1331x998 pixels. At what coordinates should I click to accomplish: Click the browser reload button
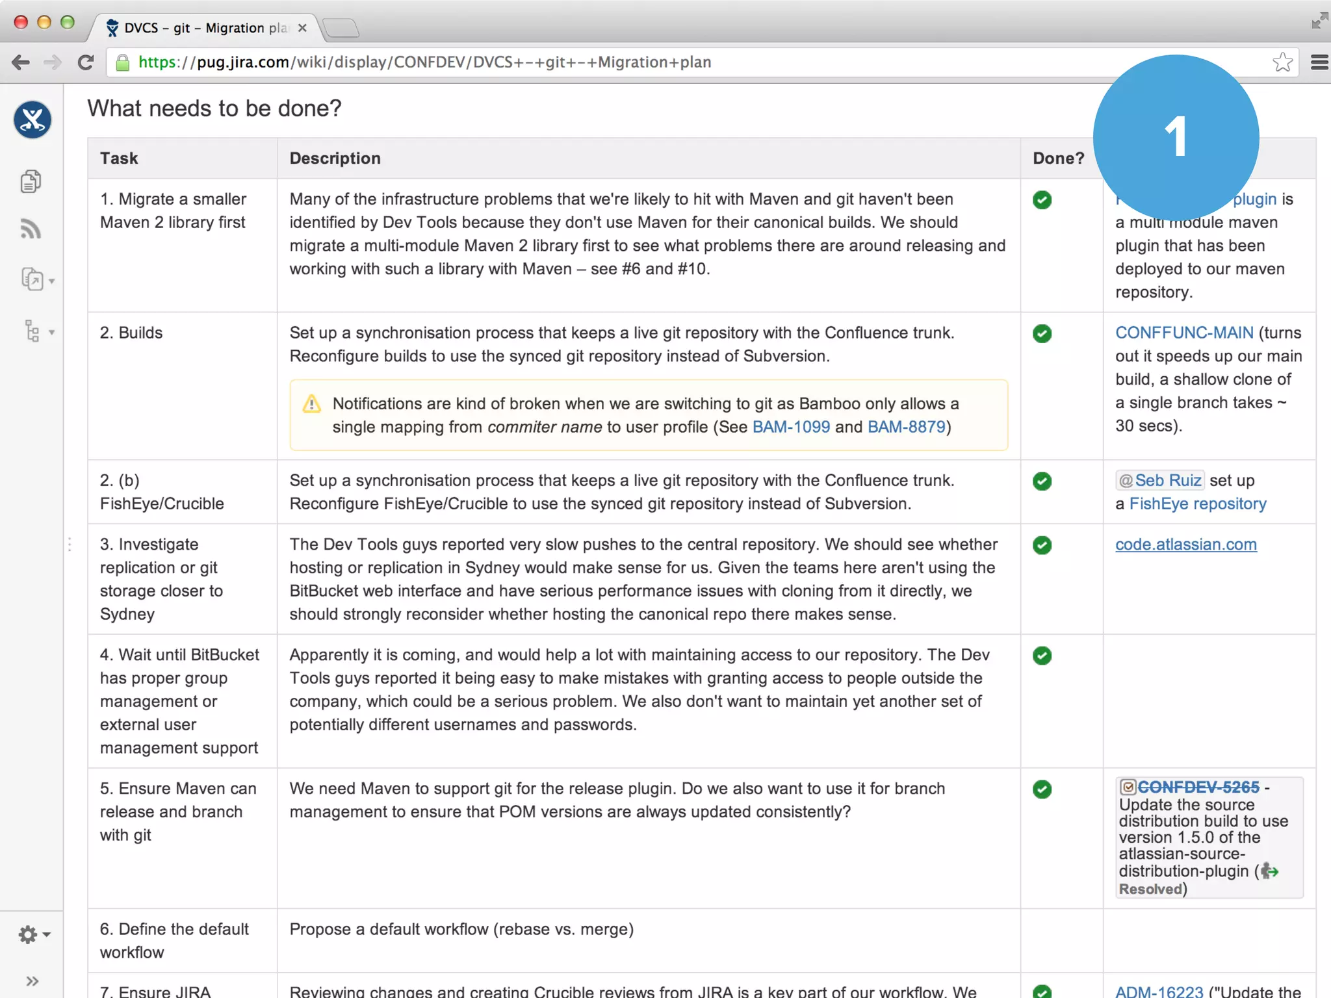tap(86, 62)
